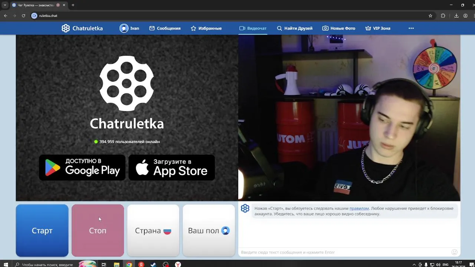Open browser downloads icon

[456, 16]
